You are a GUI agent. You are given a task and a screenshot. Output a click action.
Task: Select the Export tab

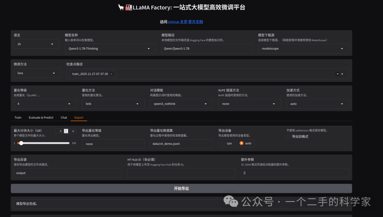(x=79, y=118)
